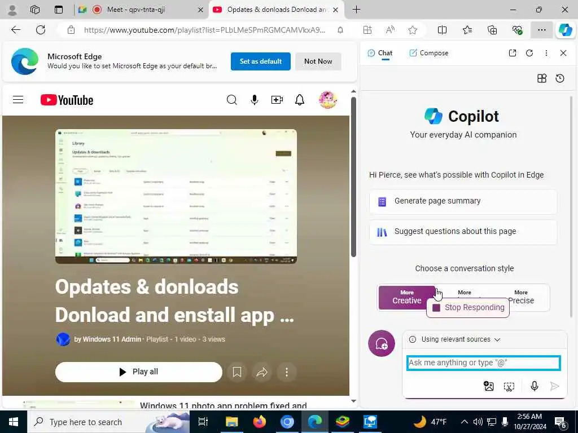Open Browser essentials heart icon
Image resolution: width=578 pixels, height=433 pixels.
517,30
